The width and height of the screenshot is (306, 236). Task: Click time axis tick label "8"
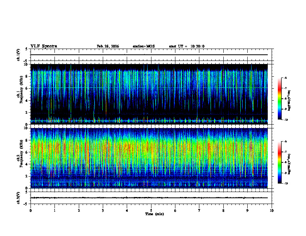[x=223, y=211]
